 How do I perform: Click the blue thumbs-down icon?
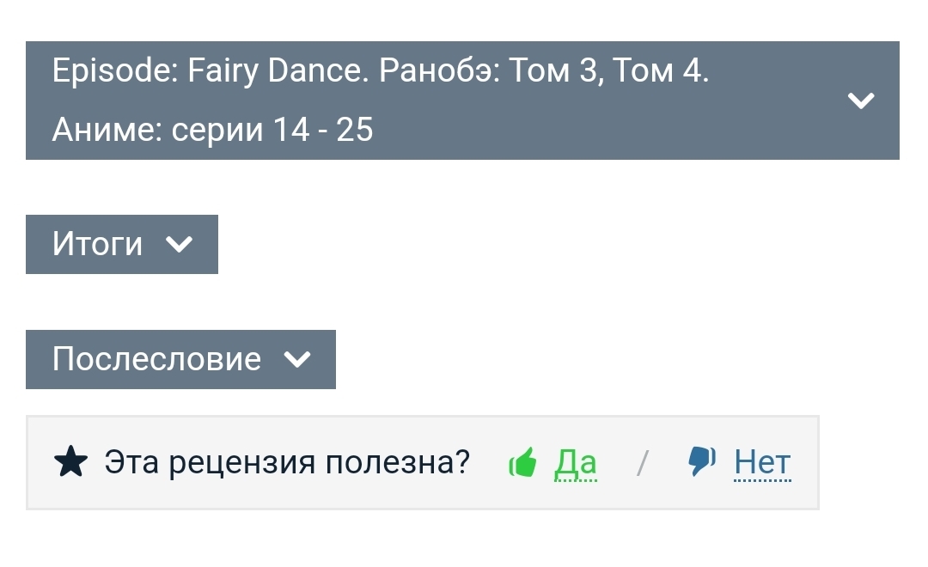coord(702,461)
